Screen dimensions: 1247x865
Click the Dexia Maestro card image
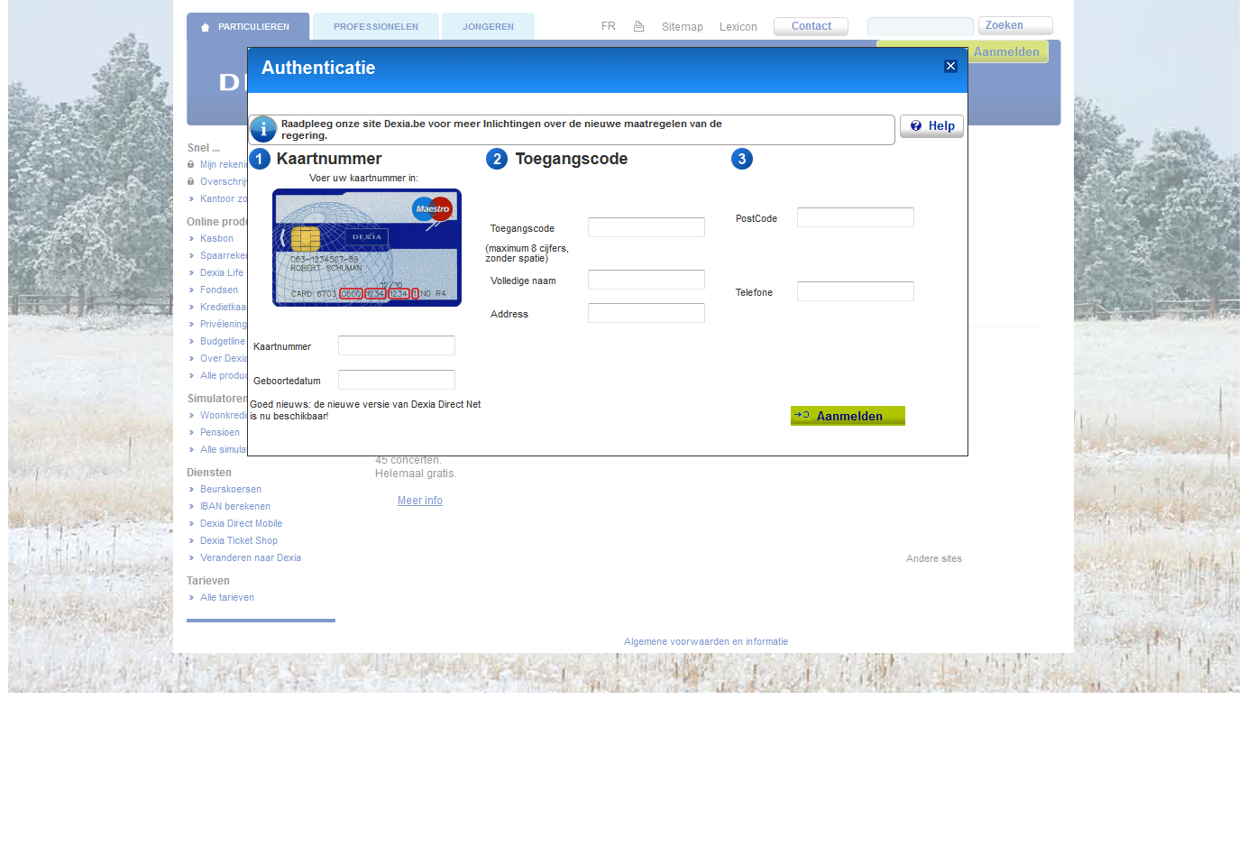367,248
